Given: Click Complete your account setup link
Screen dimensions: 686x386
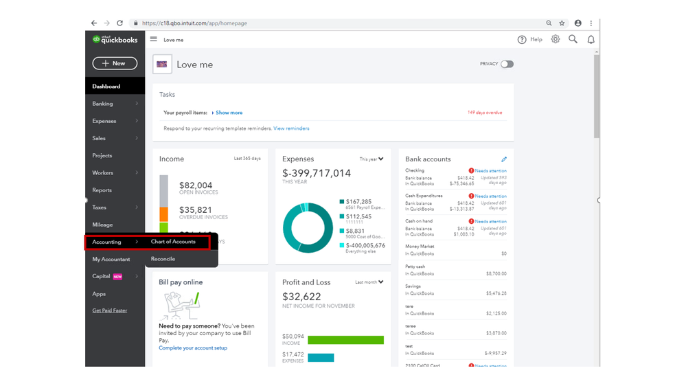Looking at the screenshot, I should pyautogui.click(x=193, y=348).
